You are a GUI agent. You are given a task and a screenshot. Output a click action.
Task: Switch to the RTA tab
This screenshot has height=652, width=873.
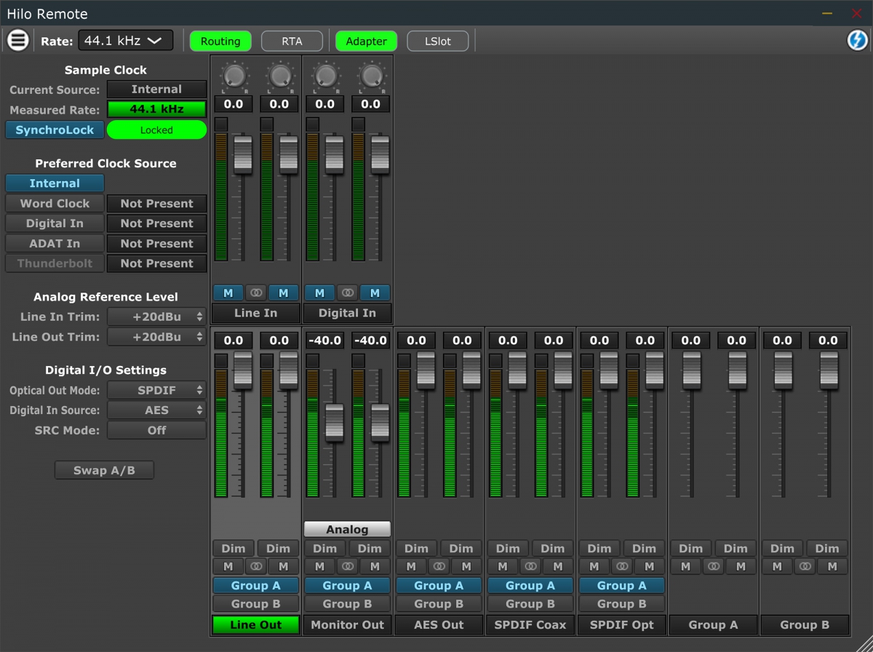pyautogui.click(x=292, y=41)
